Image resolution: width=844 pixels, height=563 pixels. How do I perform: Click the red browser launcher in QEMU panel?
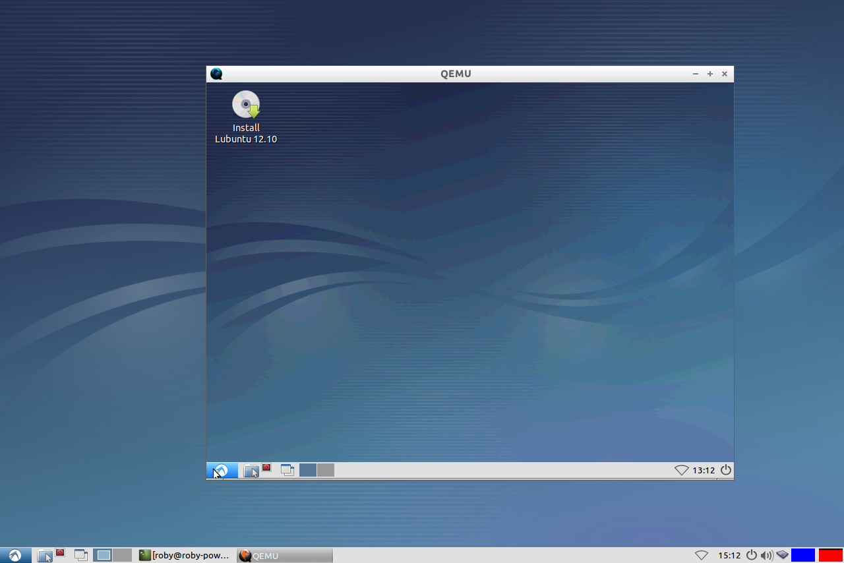pyautogui.click(x=266, y=467)
